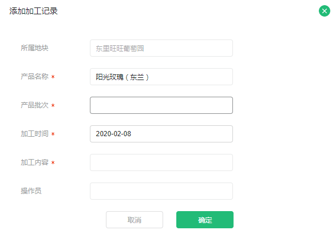The height and width of the screenshot is (234, 336).
Task: Focus the empty 产品批次 input box
Action: coord(161,105)
